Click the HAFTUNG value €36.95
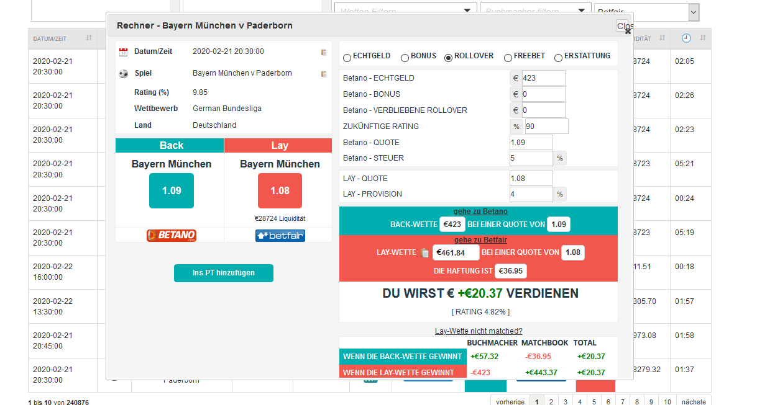The image size is (775, 405). (x=511, y=271)
